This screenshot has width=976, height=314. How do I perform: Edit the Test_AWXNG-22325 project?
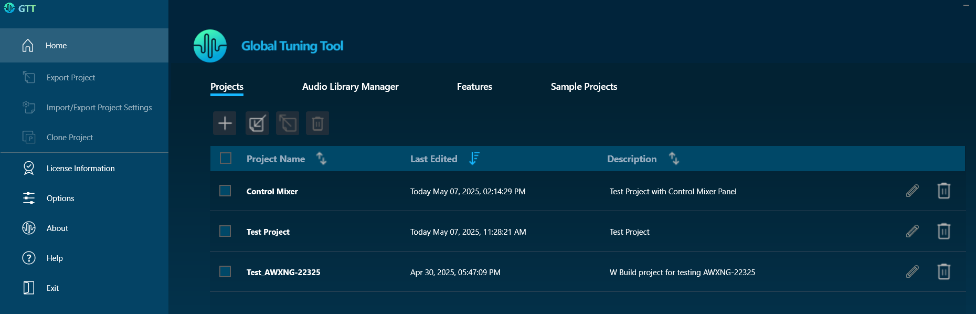(x=913, y=271)
